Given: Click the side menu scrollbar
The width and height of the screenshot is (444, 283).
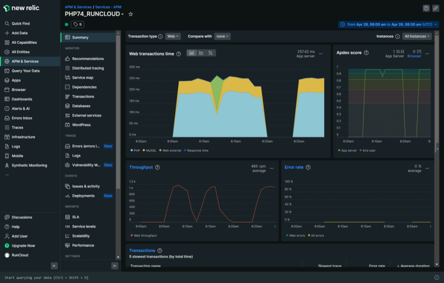Looking at the screenshot, I should pyautogui.click(x=118, y=112).
